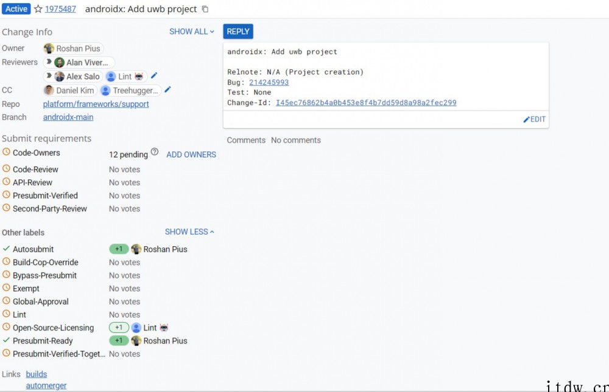The image size is (609, 392).
Task: Click Roshan Pius avatar in Owner row
Action: [x=49, y=49]
